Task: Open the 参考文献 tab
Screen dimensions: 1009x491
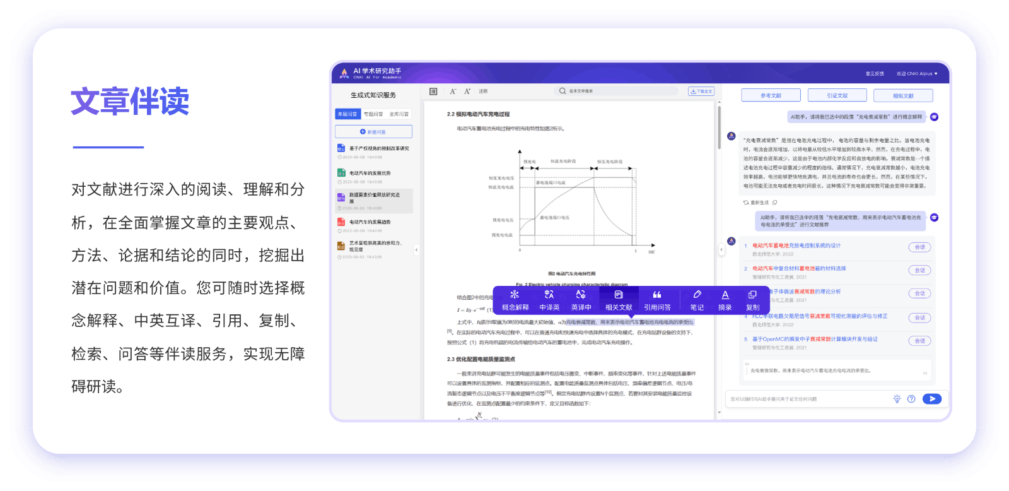Action: (771, 95)
